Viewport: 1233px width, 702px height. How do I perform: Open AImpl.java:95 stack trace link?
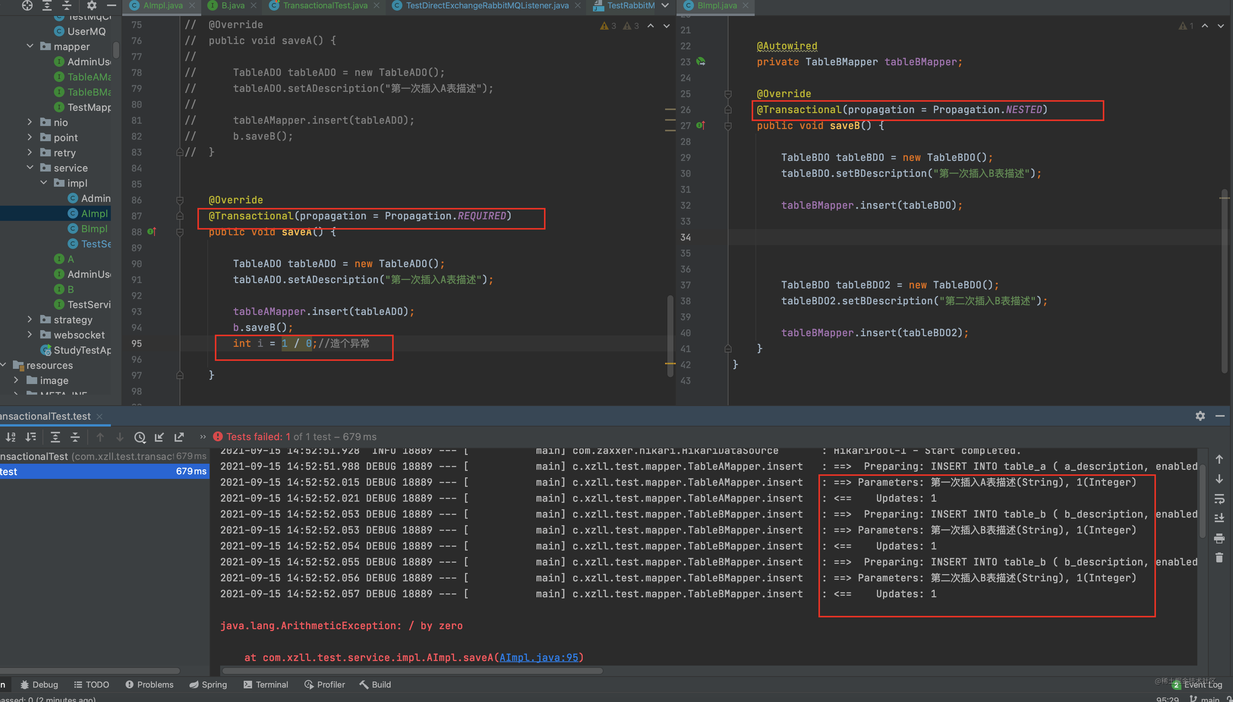538,657
